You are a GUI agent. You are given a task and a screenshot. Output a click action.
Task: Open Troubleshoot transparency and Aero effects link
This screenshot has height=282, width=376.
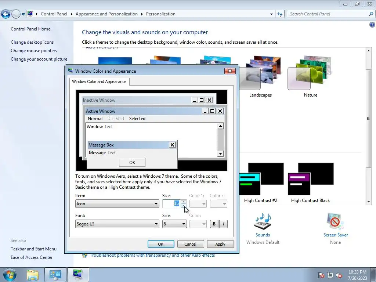[152, 255]
